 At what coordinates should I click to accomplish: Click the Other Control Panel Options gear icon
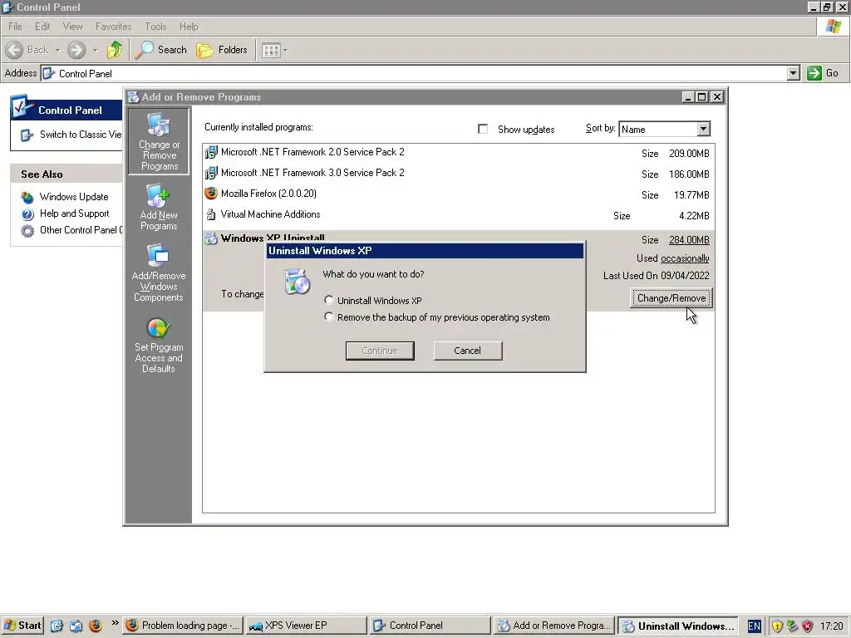[27, 231]
